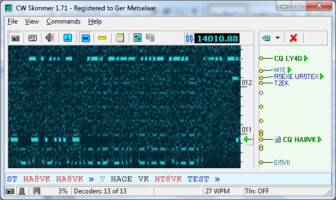Image resolution: width=336 pixels, height=200 pixels.
Task: Click the status bar Morse key icon
Action: pos(22,191)
